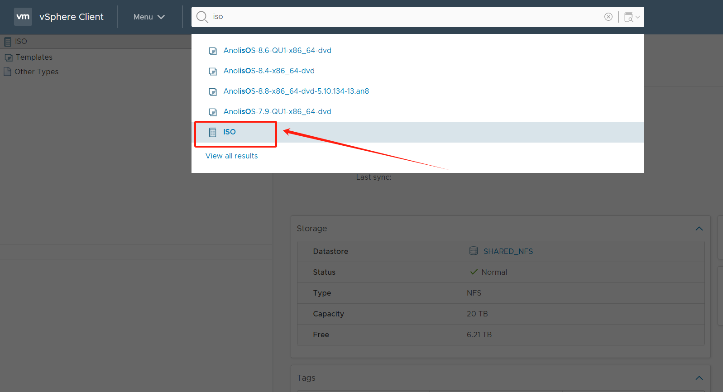723x392 pixels.
Task: Select ISO library in the left navigator
Action: point(21,41)
